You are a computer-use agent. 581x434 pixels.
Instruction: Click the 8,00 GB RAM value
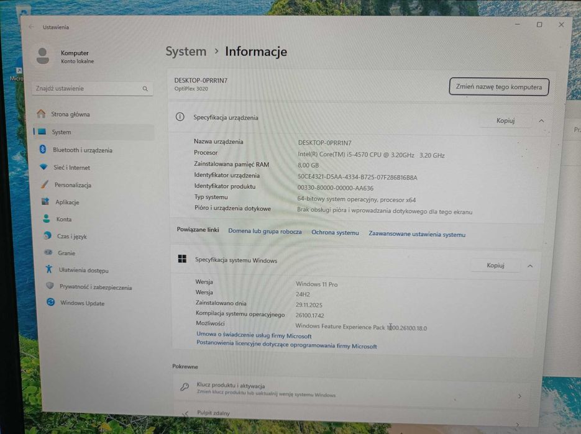tap(308, 165)
